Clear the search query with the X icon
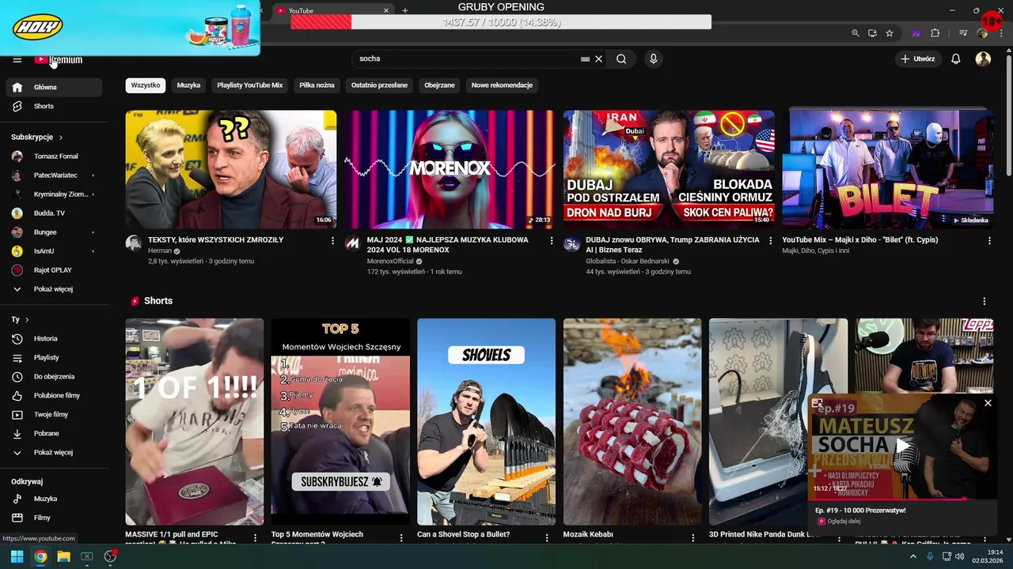This screenshot has height=569, width=1013. (x=599, y=58)
